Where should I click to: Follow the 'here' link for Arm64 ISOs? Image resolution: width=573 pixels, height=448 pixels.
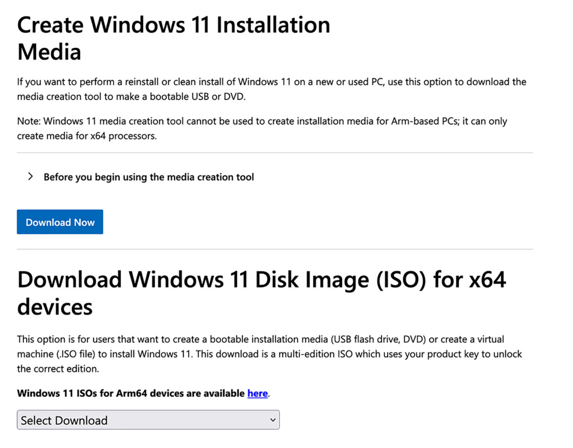[x=257, y=393]
